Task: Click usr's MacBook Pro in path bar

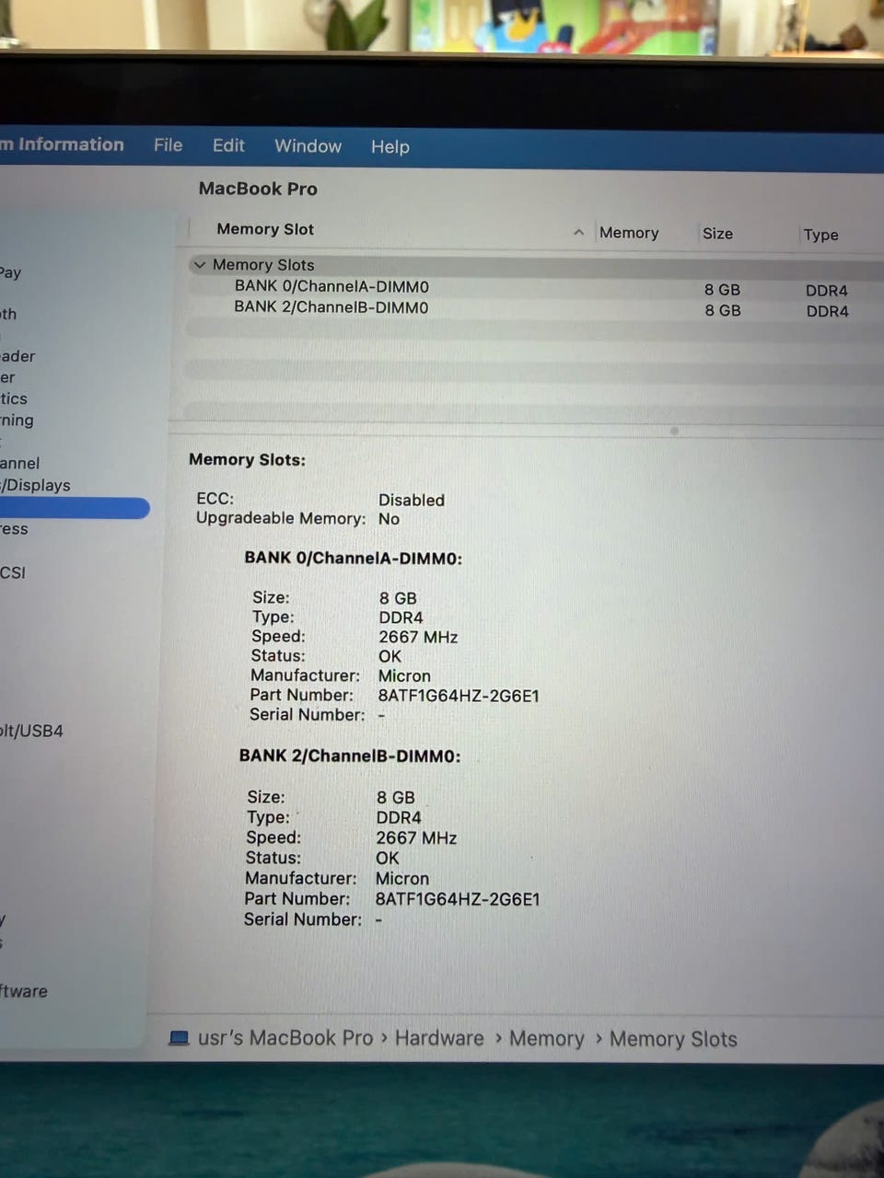Action: [x=285, y=1038]
